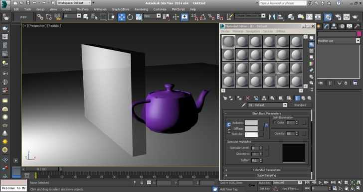Toggle the Window/Crossing selection icon
This screenshot has height=192, width=363.
[x=112, y=17]
